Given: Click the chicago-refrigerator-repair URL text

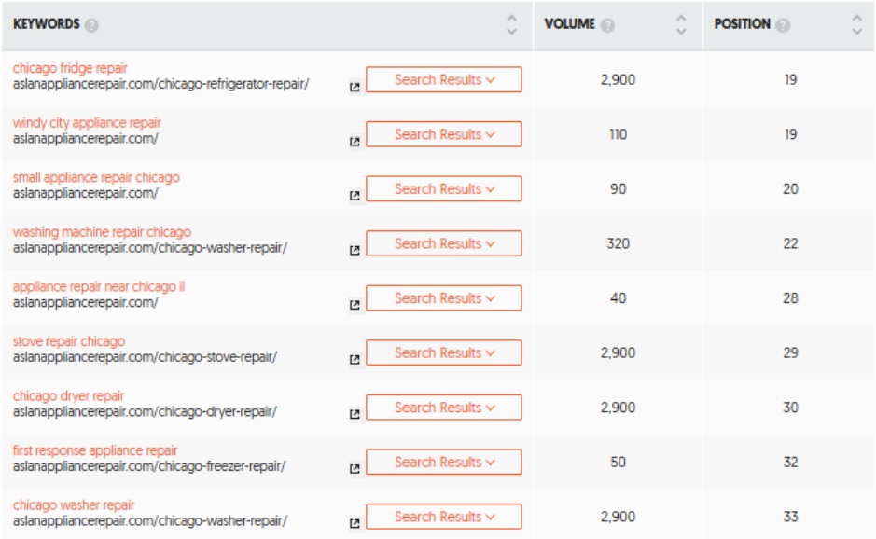Looking at the screenshot, I should (160, 84).
